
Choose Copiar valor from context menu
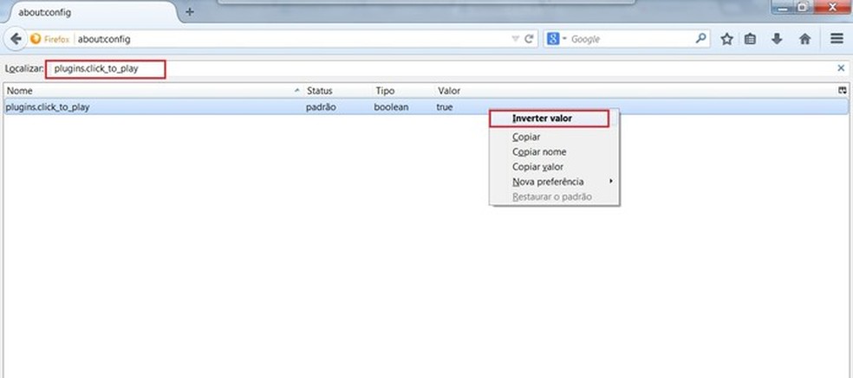554,167
